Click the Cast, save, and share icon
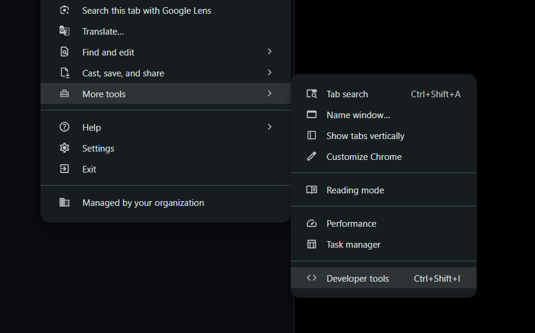The image size is (535, 333). click(65, 73)
